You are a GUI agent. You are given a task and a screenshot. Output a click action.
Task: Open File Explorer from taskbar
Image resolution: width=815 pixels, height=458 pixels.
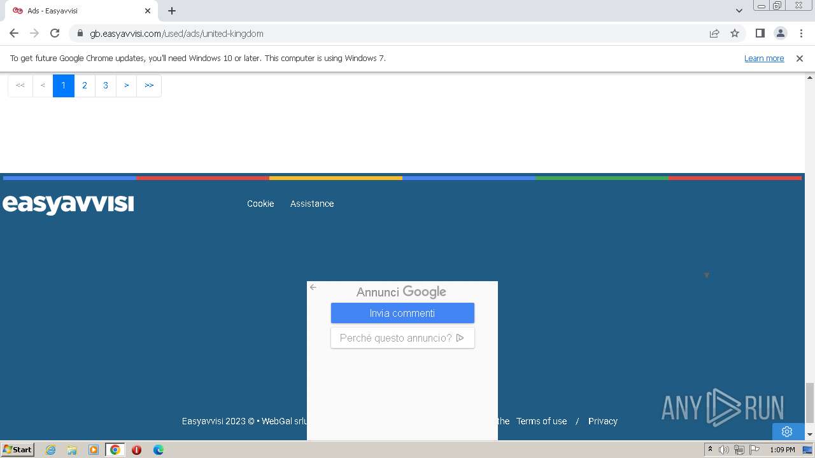72,450
